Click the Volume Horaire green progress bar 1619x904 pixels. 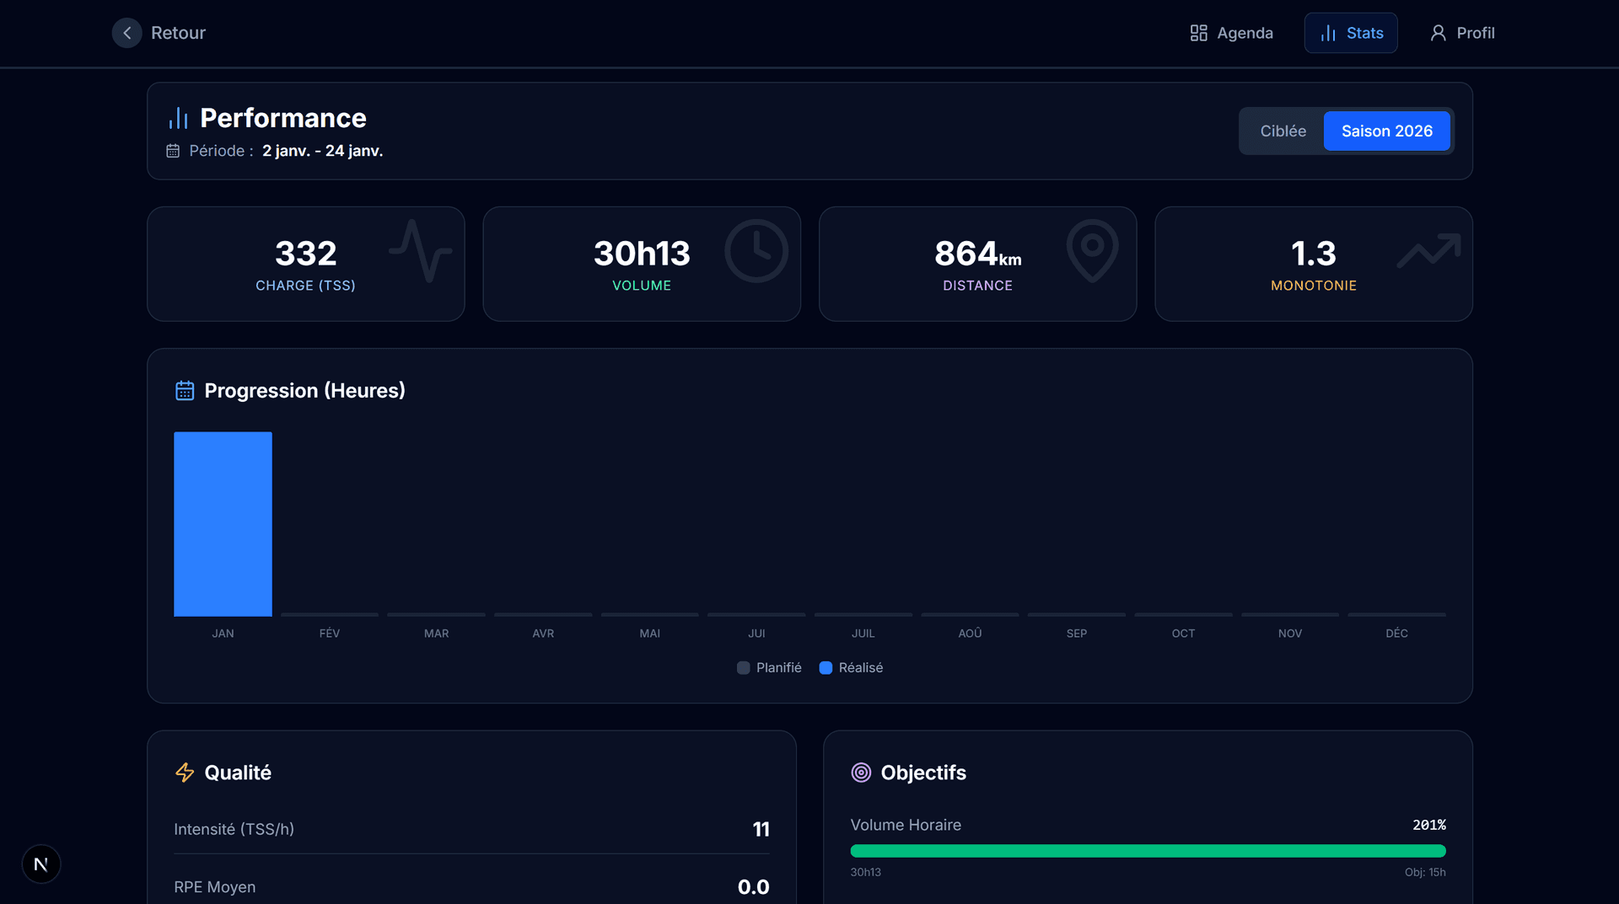(1148, 851)
